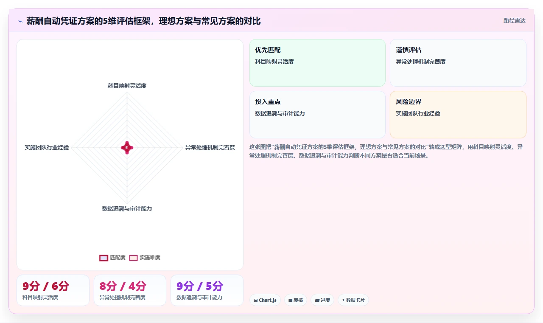This screenshot has width=543, height=323.
Task: Click the page title heading
Action: (143, 21)
